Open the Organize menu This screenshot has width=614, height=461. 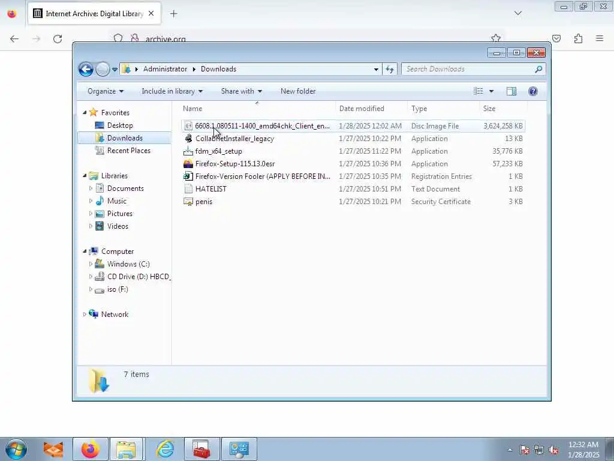click(x=106, y=91)
